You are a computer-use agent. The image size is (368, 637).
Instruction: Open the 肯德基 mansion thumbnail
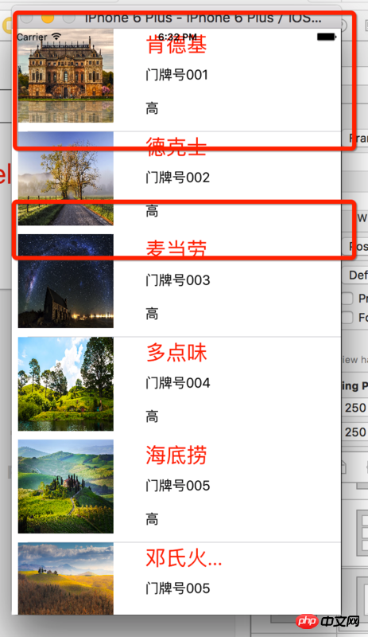66,76
